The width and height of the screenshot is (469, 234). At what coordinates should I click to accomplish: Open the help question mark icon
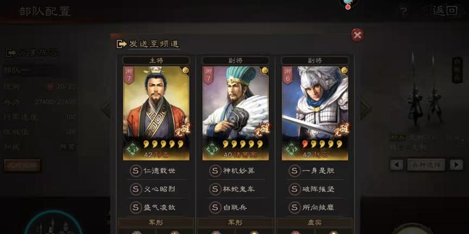click(x=403, y=11)
